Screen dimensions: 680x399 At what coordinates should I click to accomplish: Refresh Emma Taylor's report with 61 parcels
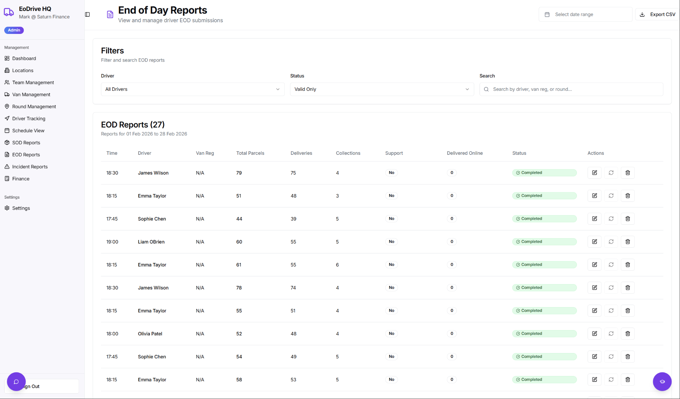pyautogui.click(x=611, y=265)
